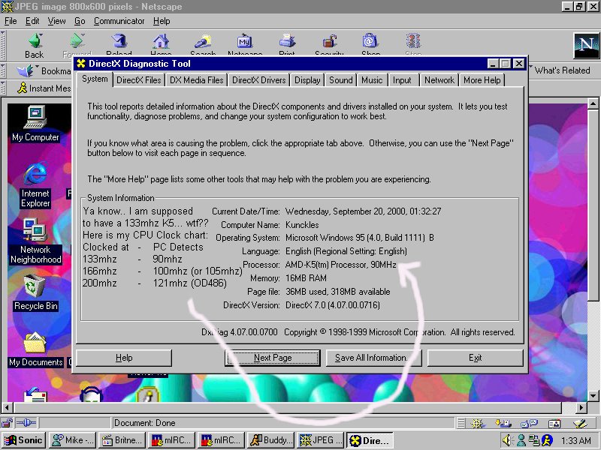Open the Communicator menu

point(119,21)
